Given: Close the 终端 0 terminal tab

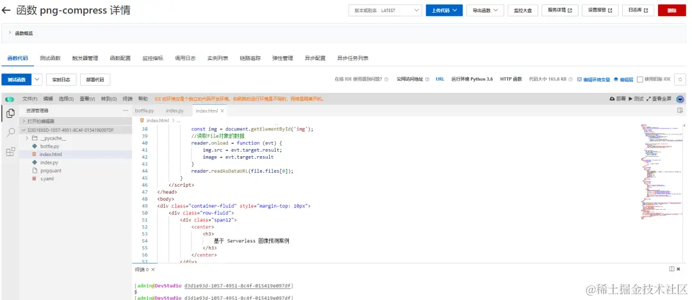Looking at the screenshot, I should click(x=153, y=269).
